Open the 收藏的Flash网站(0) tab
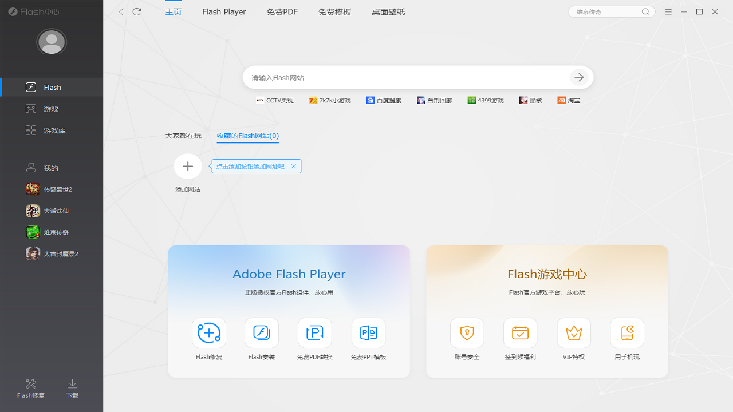The height and width of the screenshot is (412, 733). [247, 136]
